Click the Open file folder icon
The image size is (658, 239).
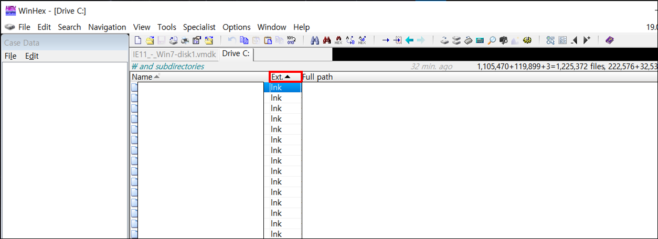[x=150, y=40]
